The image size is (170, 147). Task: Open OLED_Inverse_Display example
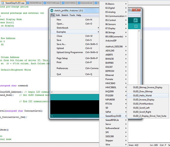click(x=148, y=100)
